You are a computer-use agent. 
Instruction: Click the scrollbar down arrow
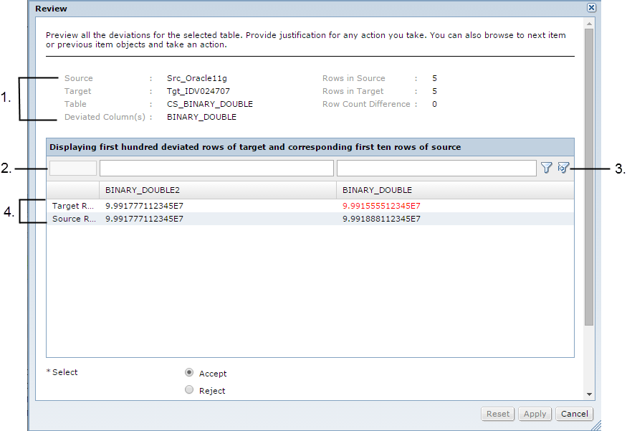(x=589, y=394)
